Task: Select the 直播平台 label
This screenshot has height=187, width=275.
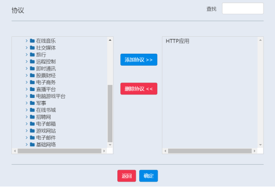Action: pos(46,90)
